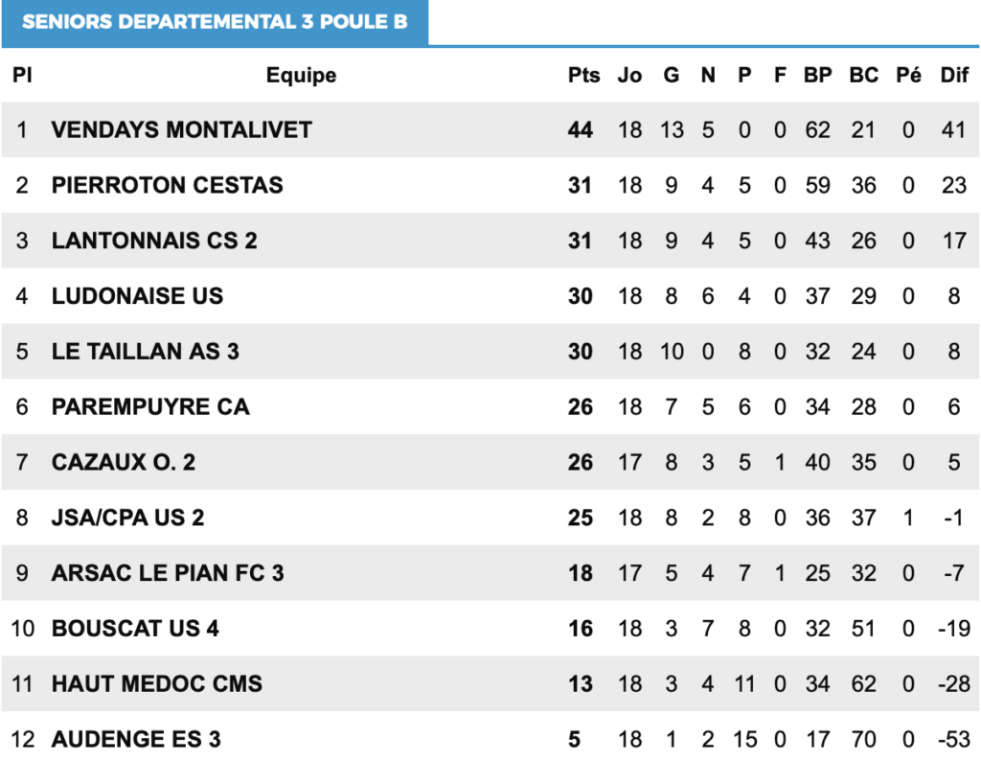Click the PAREMPUYRE CA team name
The width and height of the screenshot is (981, 761).
point(150,406)
